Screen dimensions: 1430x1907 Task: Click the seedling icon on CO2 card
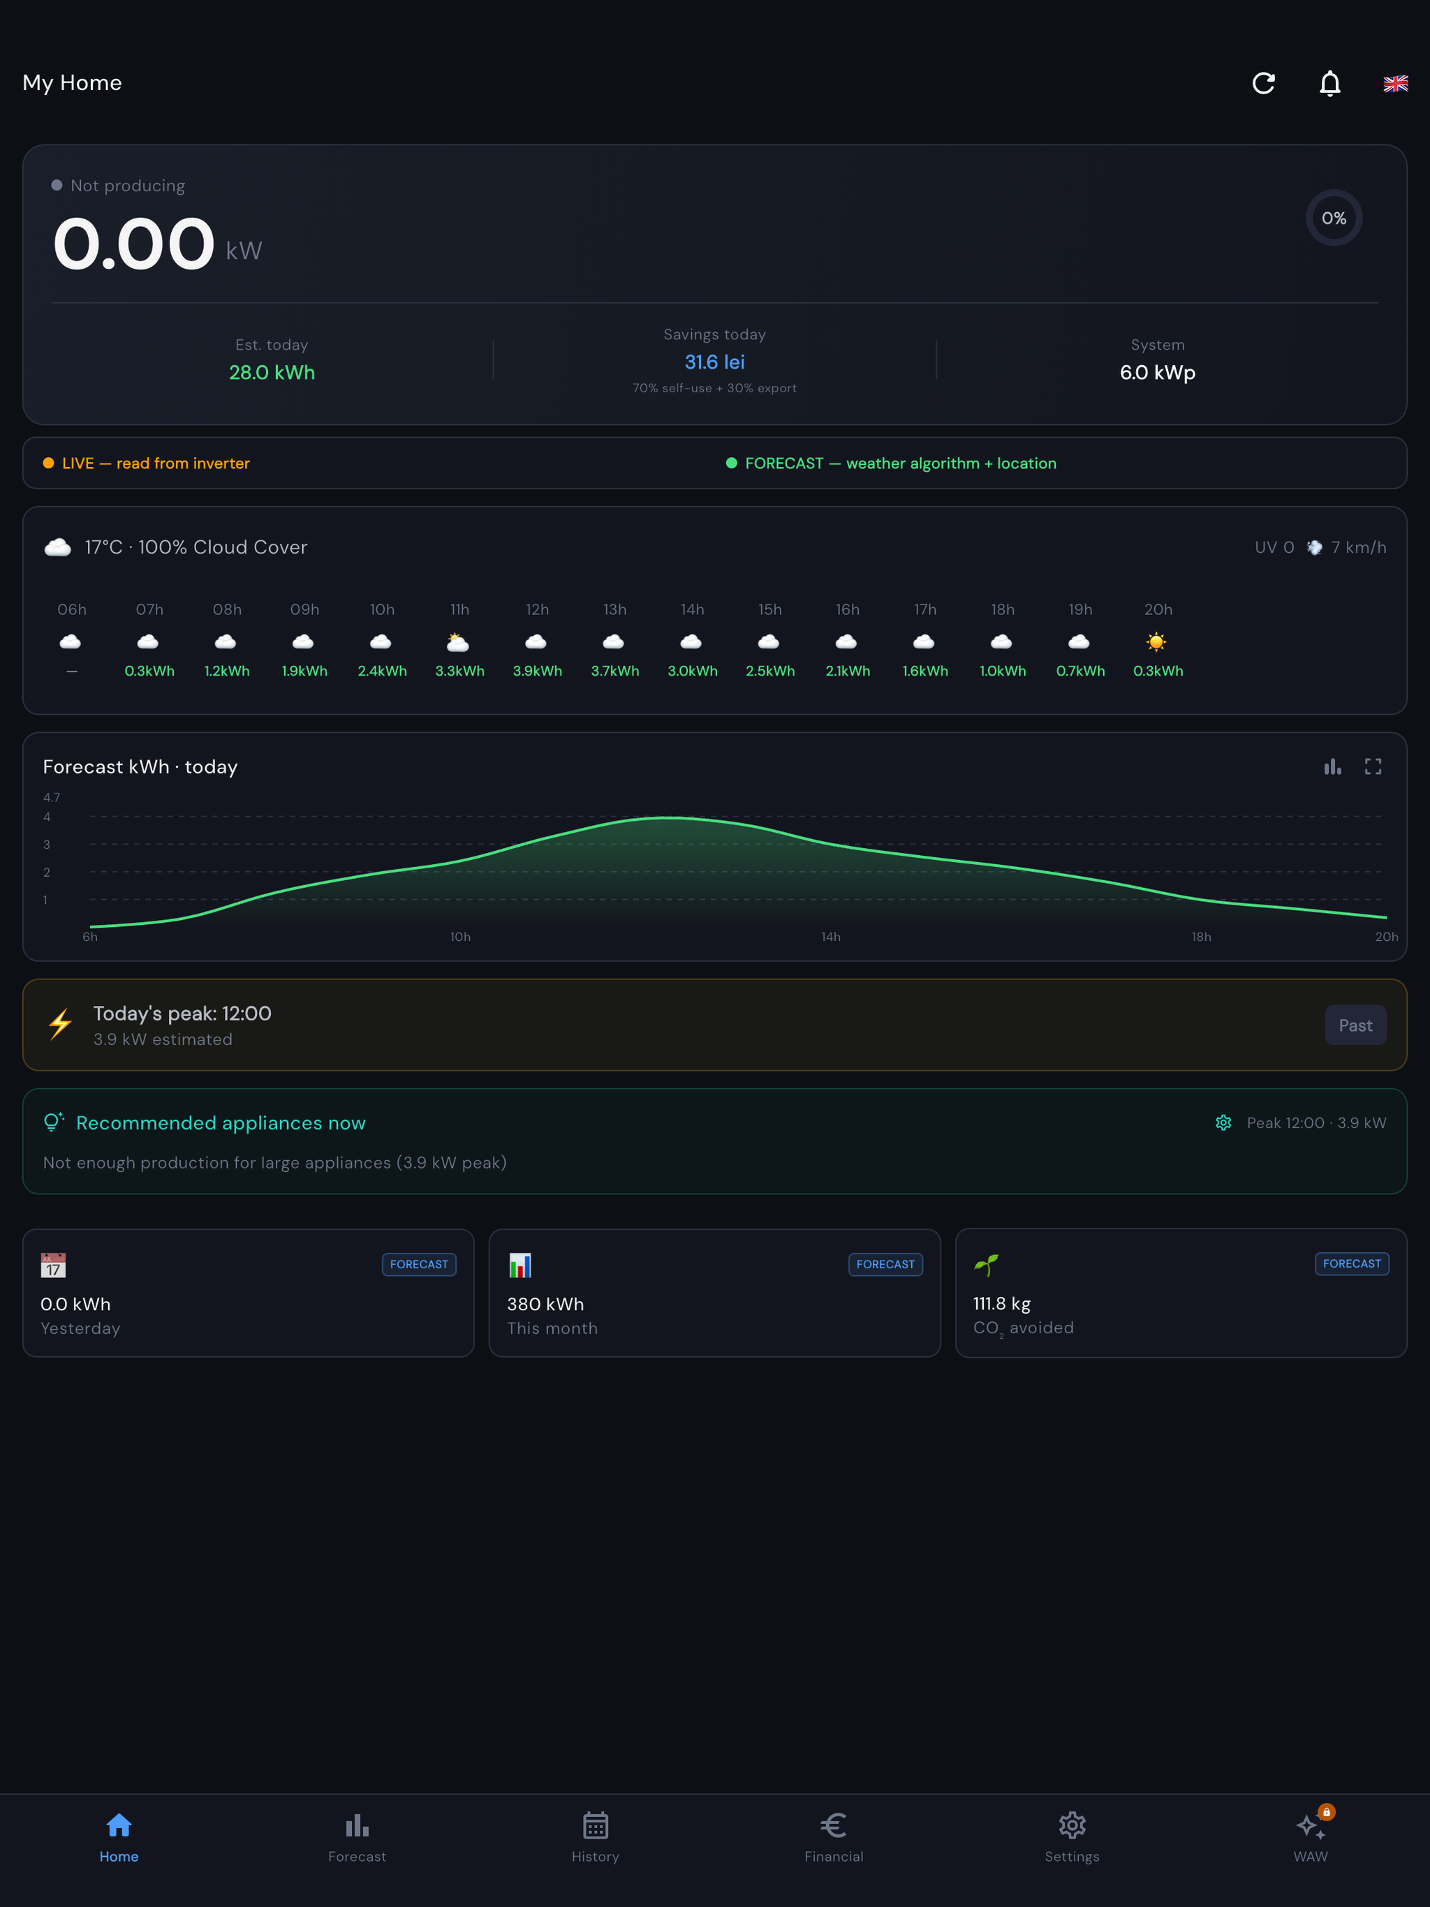coord(986,1264)
